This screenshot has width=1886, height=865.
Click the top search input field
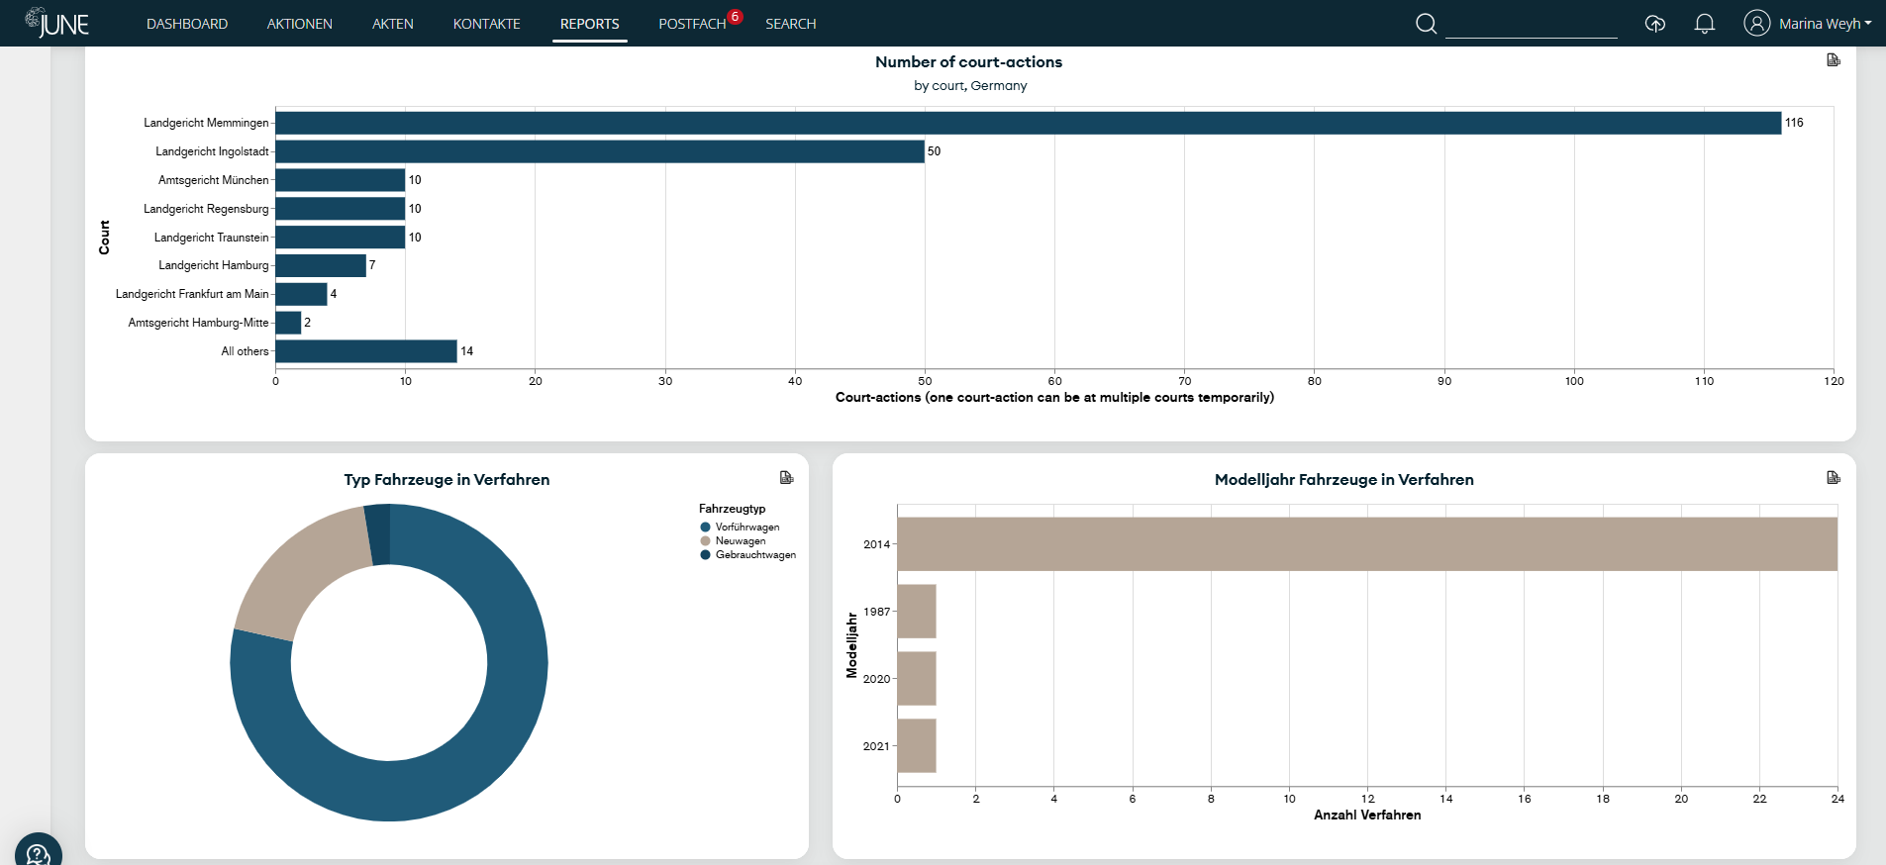(1531, 24)
